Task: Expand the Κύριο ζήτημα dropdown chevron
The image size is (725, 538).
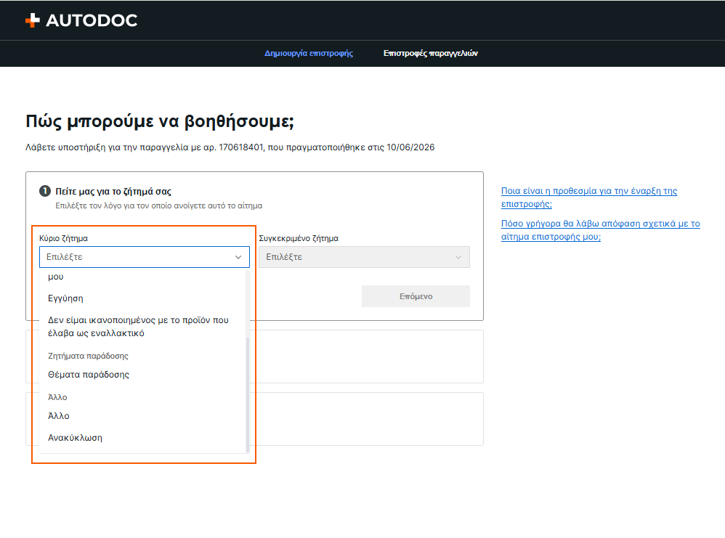Action: tap(238, 257)
